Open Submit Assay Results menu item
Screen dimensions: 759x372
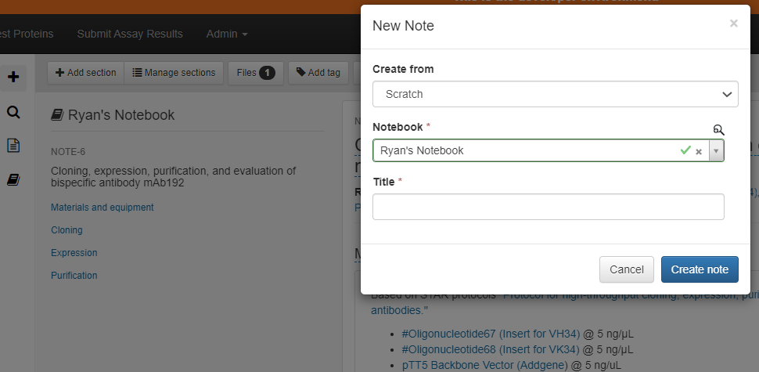(x=130, y=34)
